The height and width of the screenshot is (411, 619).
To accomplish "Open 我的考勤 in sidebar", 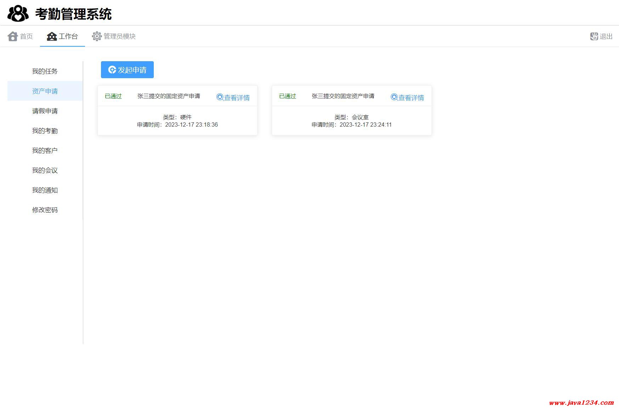I will (x=45, y=131).
